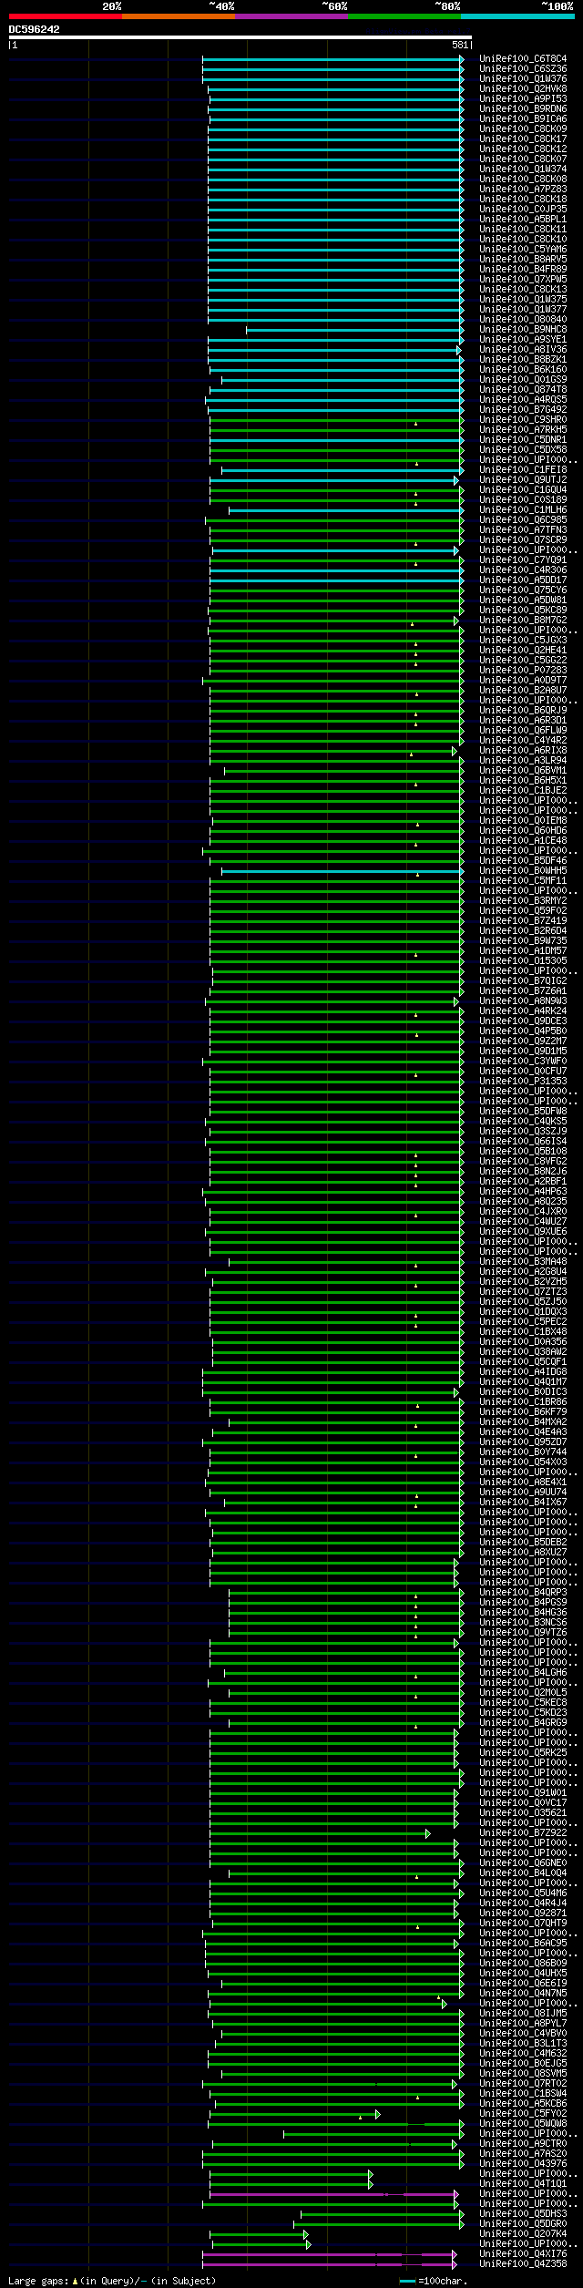The width and height of the screenshot is (583, 2288).
Task: Select label UniRef100_Q4XI76
Action: (523, 2253)
